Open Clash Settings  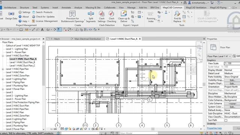click(102, 16)
